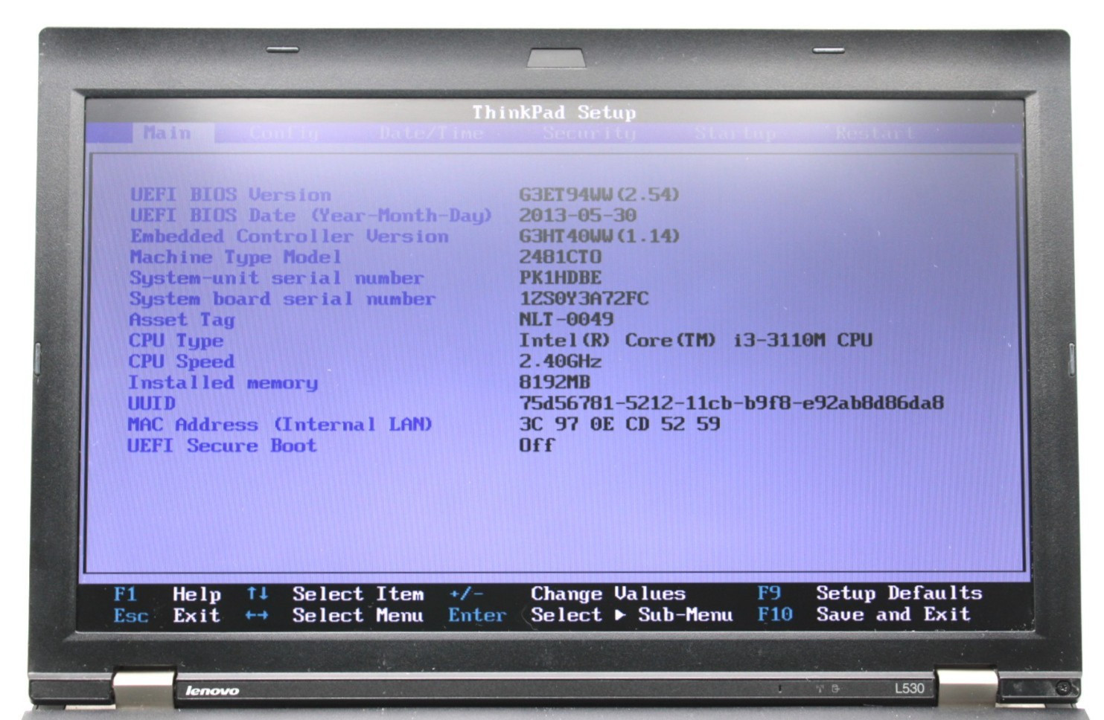The width and height of the screenshot is (1104, 720).
Task: Click the System board serial number label
Action: (282, 299)
